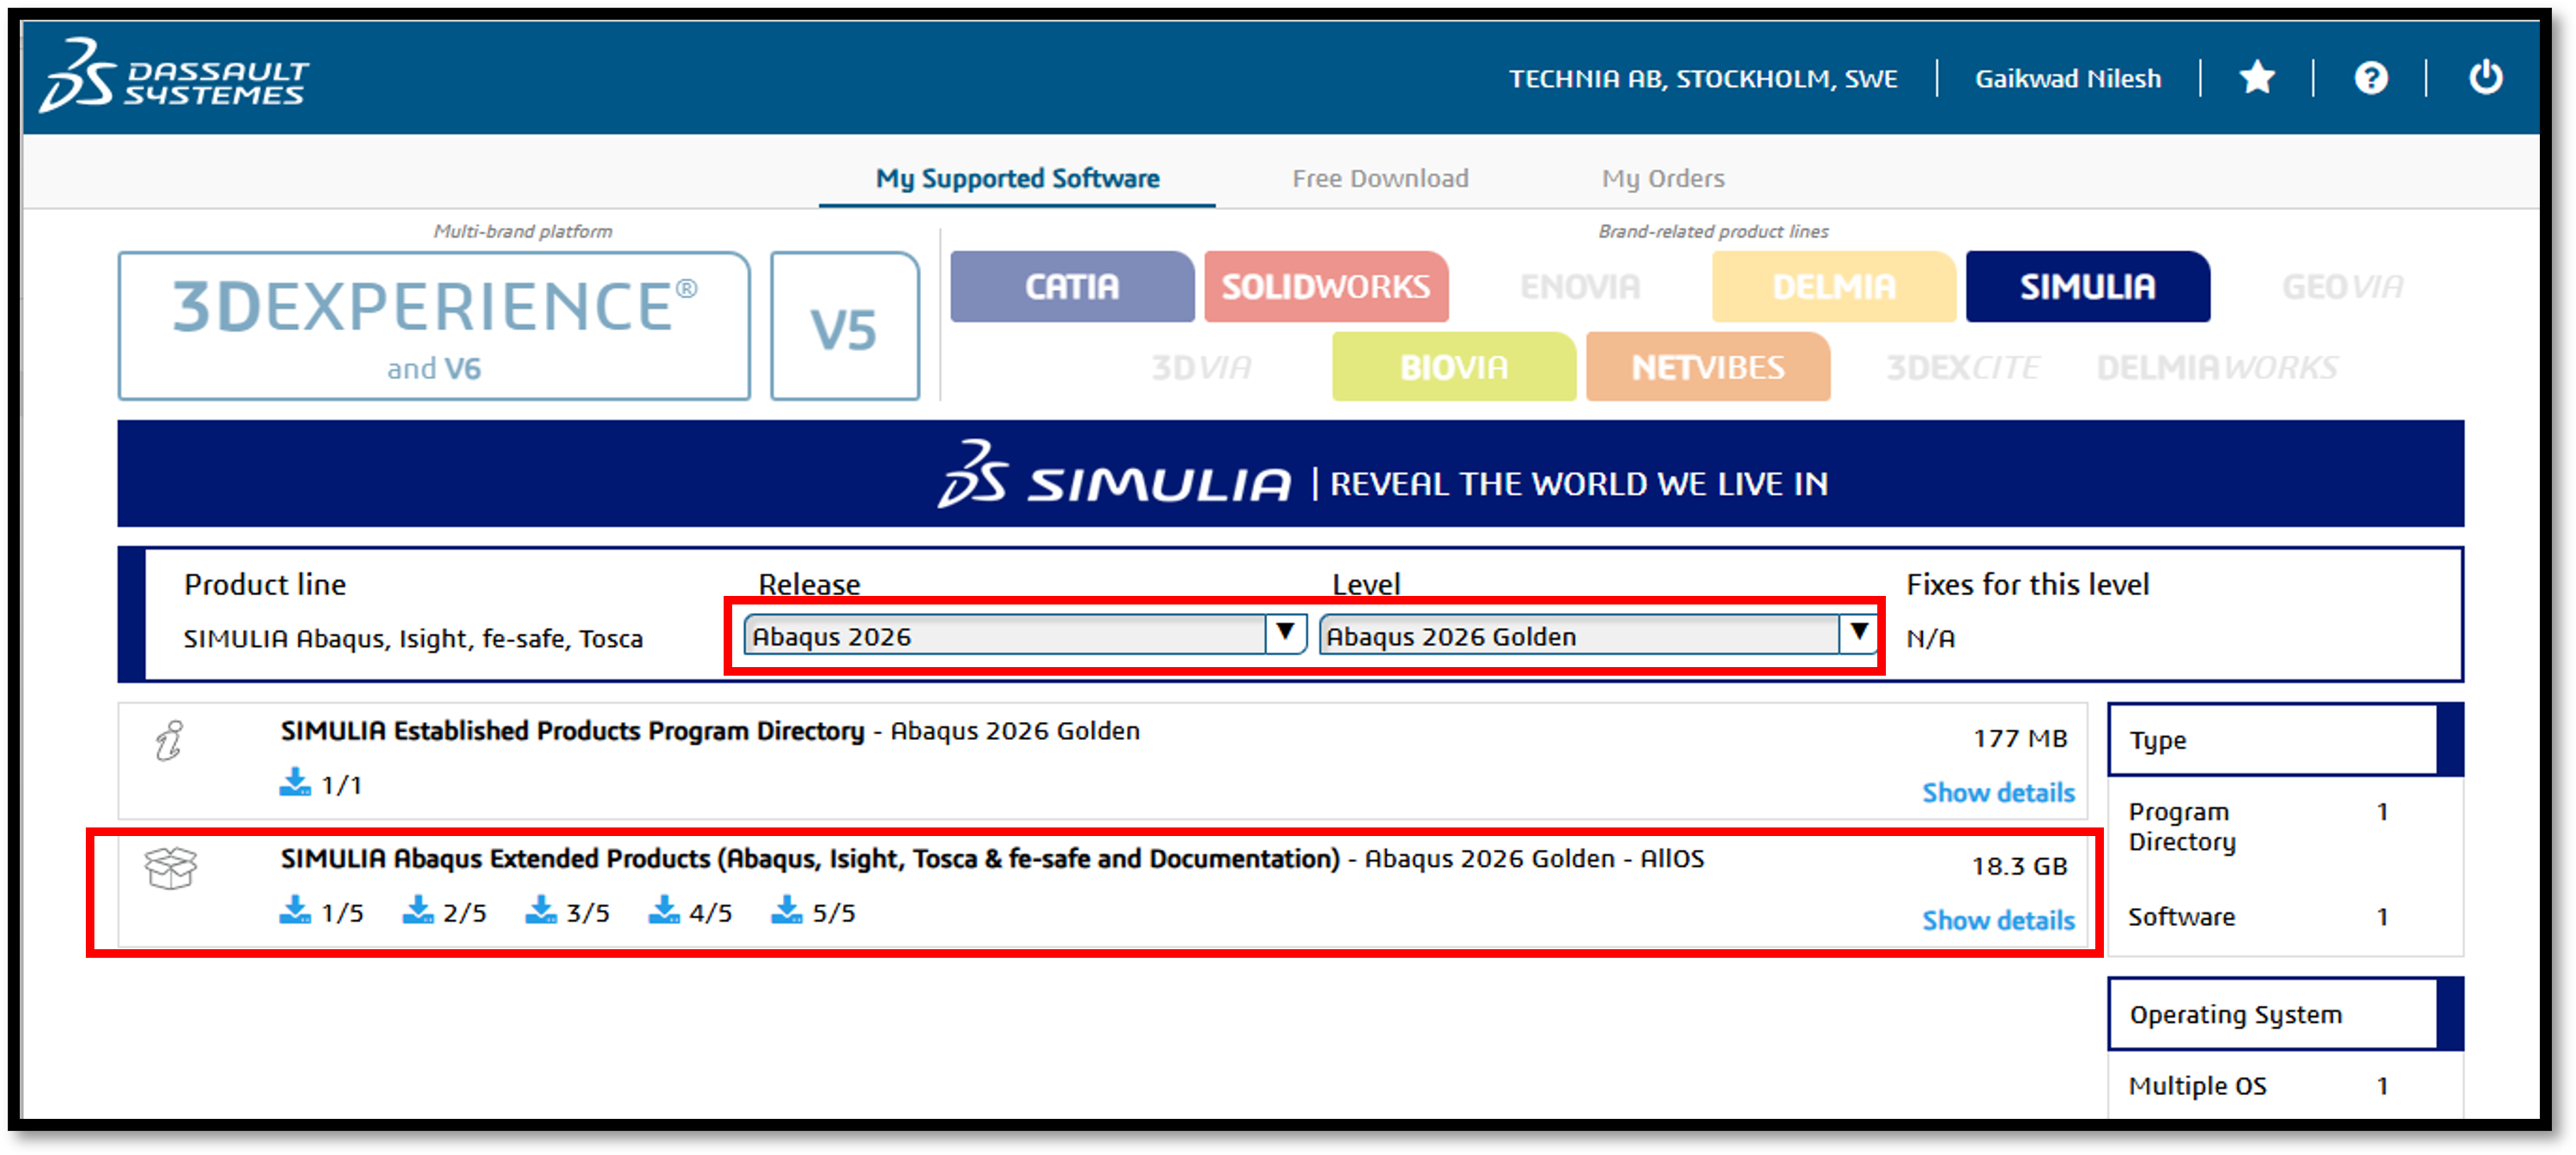Filter by Software type
Image resolution: width=2576 pixels, height=1155 pixels.
2180,917
